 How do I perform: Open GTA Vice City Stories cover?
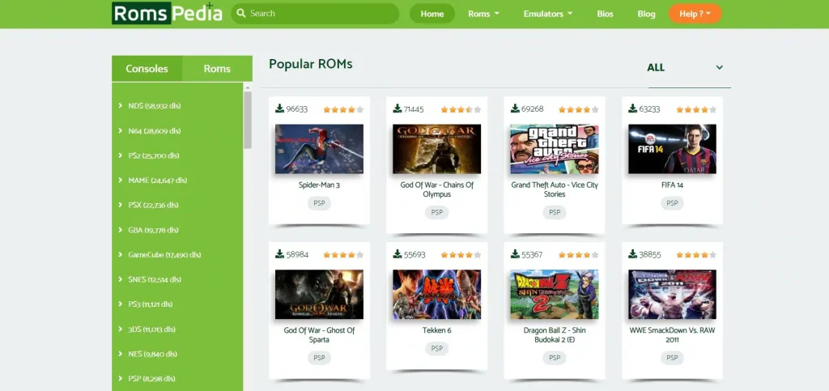[555, 149]
